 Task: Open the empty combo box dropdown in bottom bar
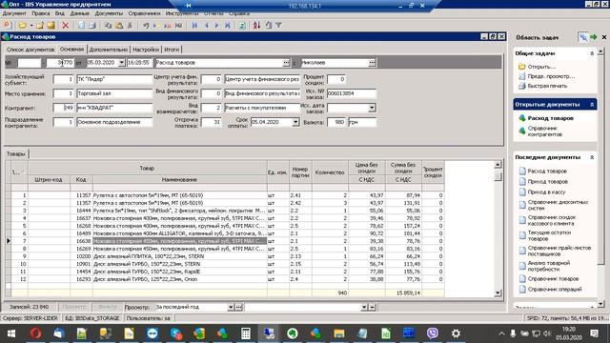tap(364, 307)
